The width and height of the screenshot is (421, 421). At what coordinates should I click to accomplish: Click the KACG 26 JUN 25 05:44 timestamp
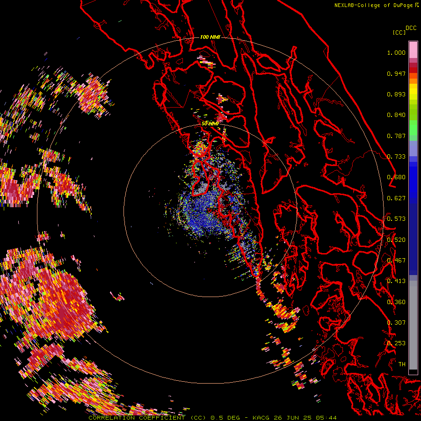coord(294,418)
